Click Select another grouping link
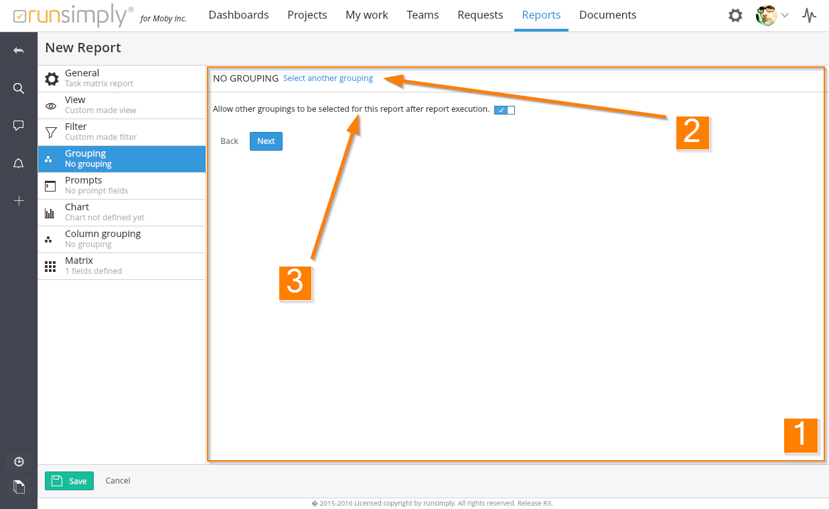 coord(328,78)
